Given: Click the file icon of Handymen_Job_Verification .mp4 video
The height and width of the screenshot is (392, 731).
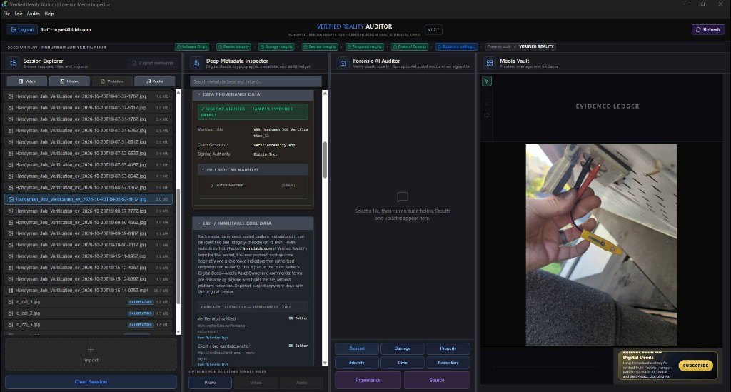Looking at the screenshot, I should 11,291.
